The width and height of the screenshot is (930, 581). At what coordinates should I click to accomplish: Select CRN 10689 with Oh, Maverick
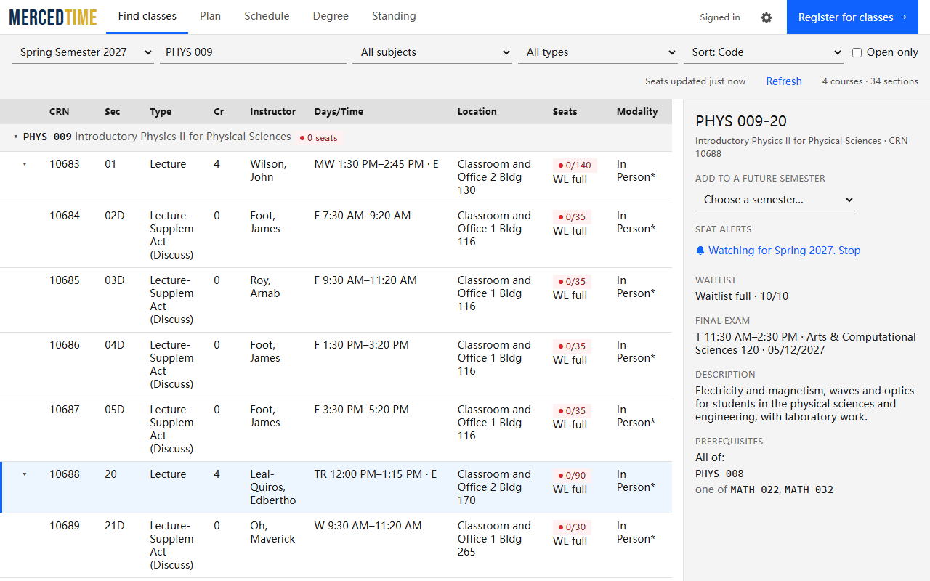pos(336,545)
